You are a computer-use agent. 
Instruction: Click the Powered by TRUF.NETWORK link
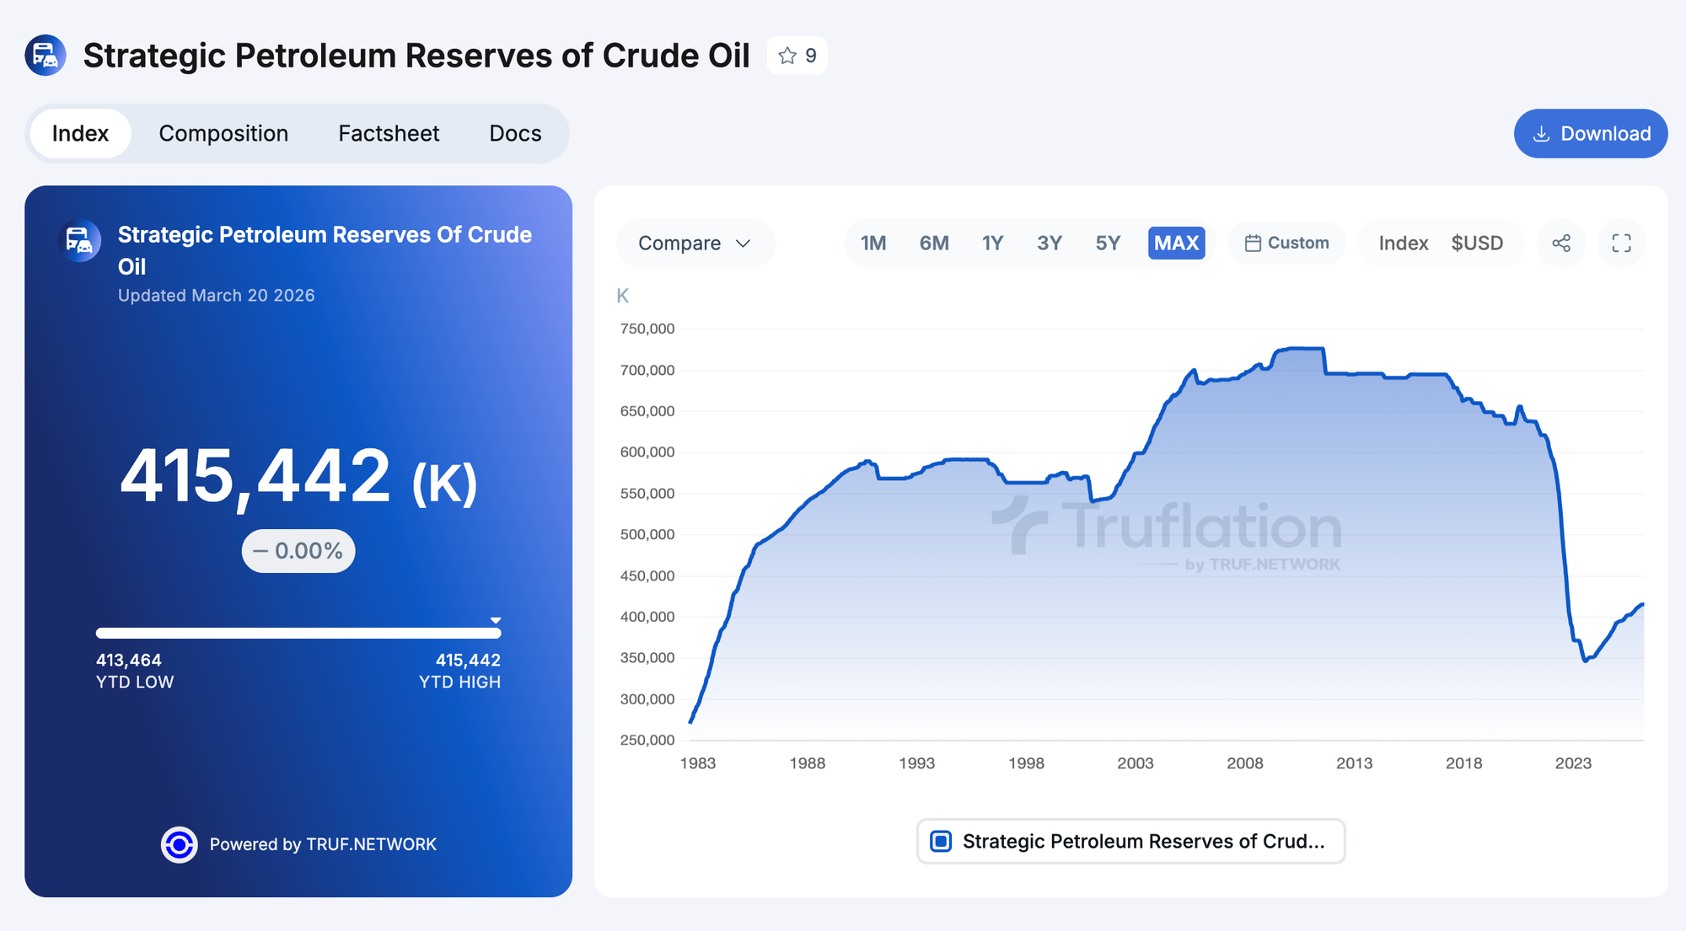[323, 844]
